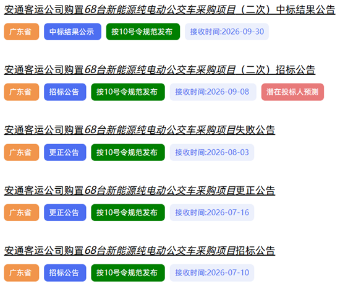Click the 中标结果公示 blue tag
Image resolution: width=340 pixels, height=286 pixels.
click(x=73, y=32)
